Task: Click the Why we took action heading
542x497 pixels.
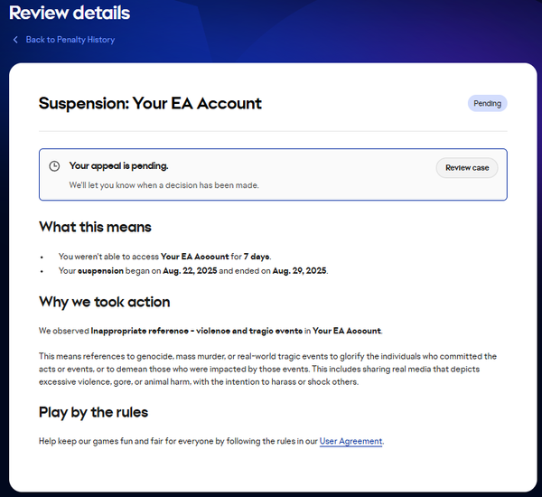Action: click(x=104, y=302)
